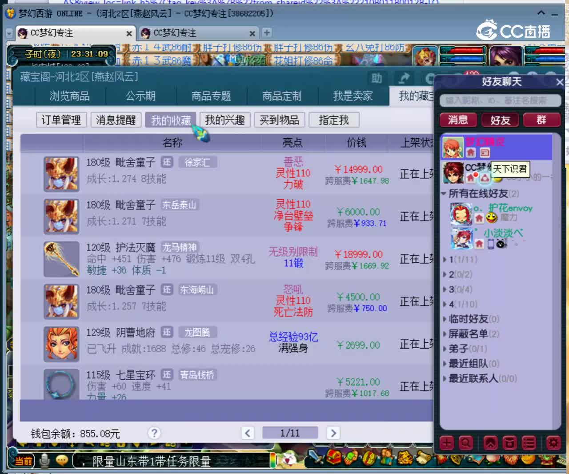Open the wallet balance help question mark
The image size is (569, 474).
(x=154, y=433)
